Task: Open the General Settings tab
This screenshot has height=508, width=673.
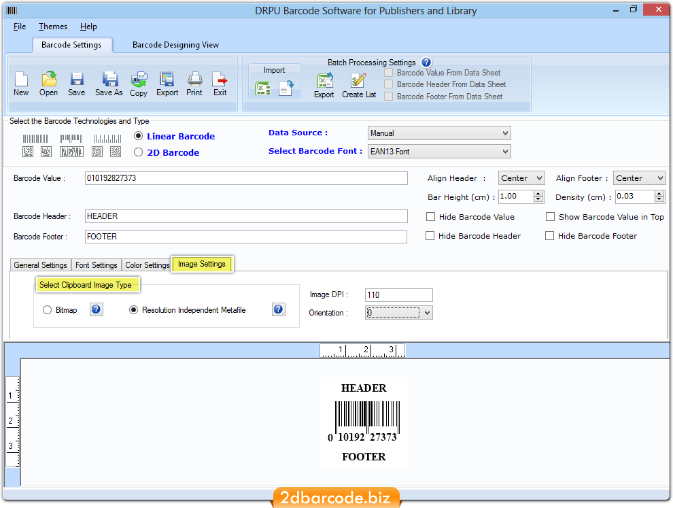Action: 40,265
